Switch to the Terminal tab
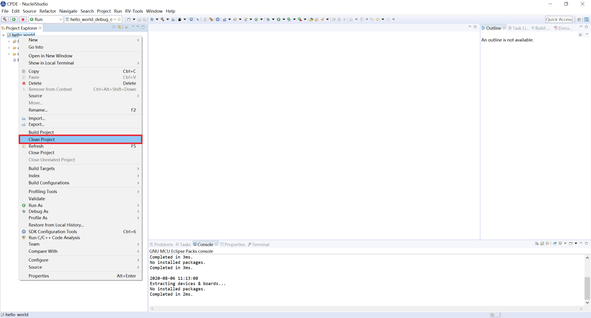 258,244
